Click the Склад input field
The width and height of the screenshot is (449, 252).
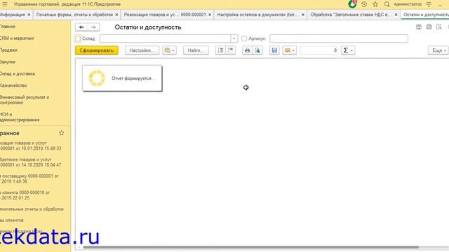(x=166, y=38)
